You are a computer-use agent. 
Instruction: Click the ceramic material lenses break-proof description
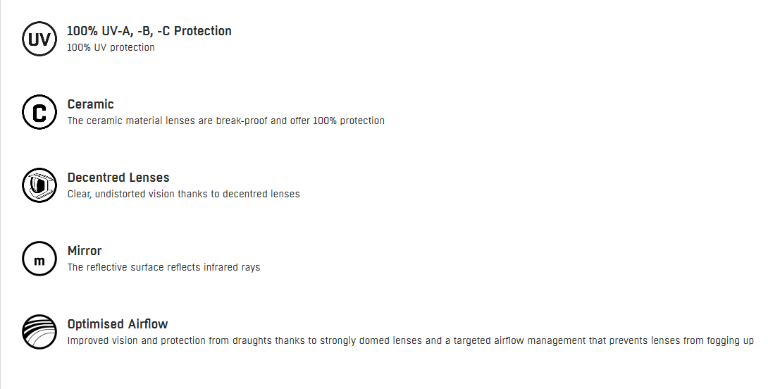pos(226,121)
